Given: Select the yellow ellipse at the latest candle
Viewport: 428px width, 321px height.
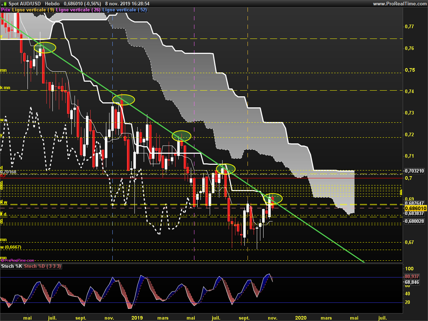Looking at the screenshot, I should coord(273,198).
